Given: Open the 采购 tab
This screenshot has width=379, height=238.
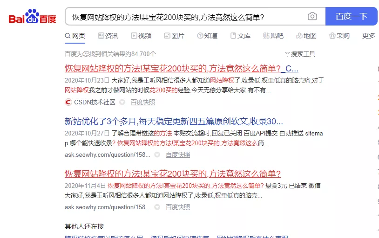Looking at the screenshot, I should click(x=339, y=36).
